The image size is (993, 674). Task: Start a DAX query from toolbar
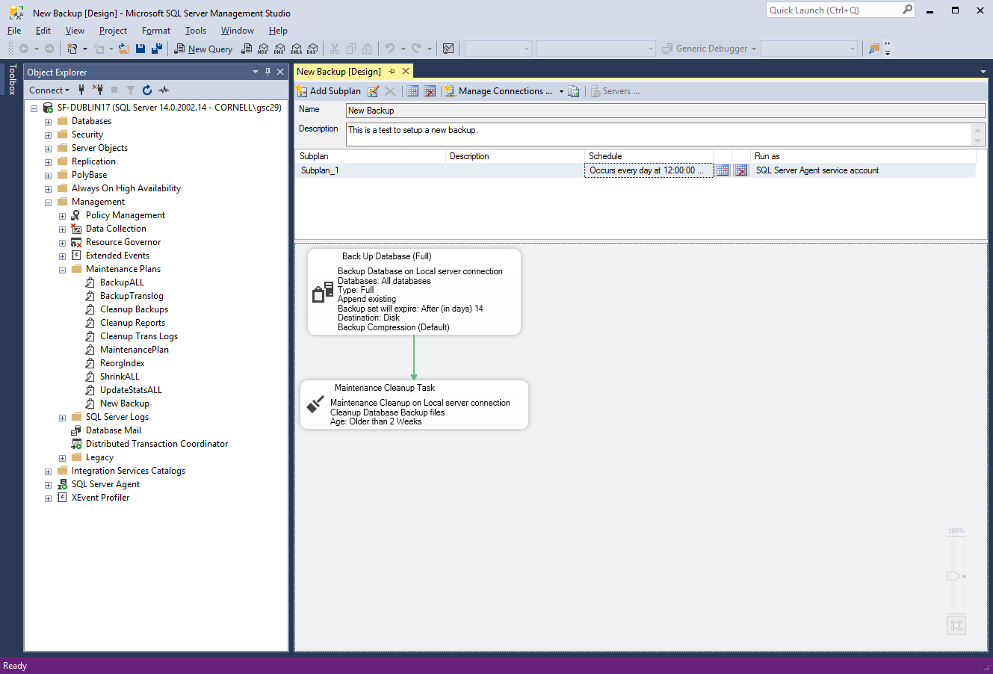coord(312,49)
